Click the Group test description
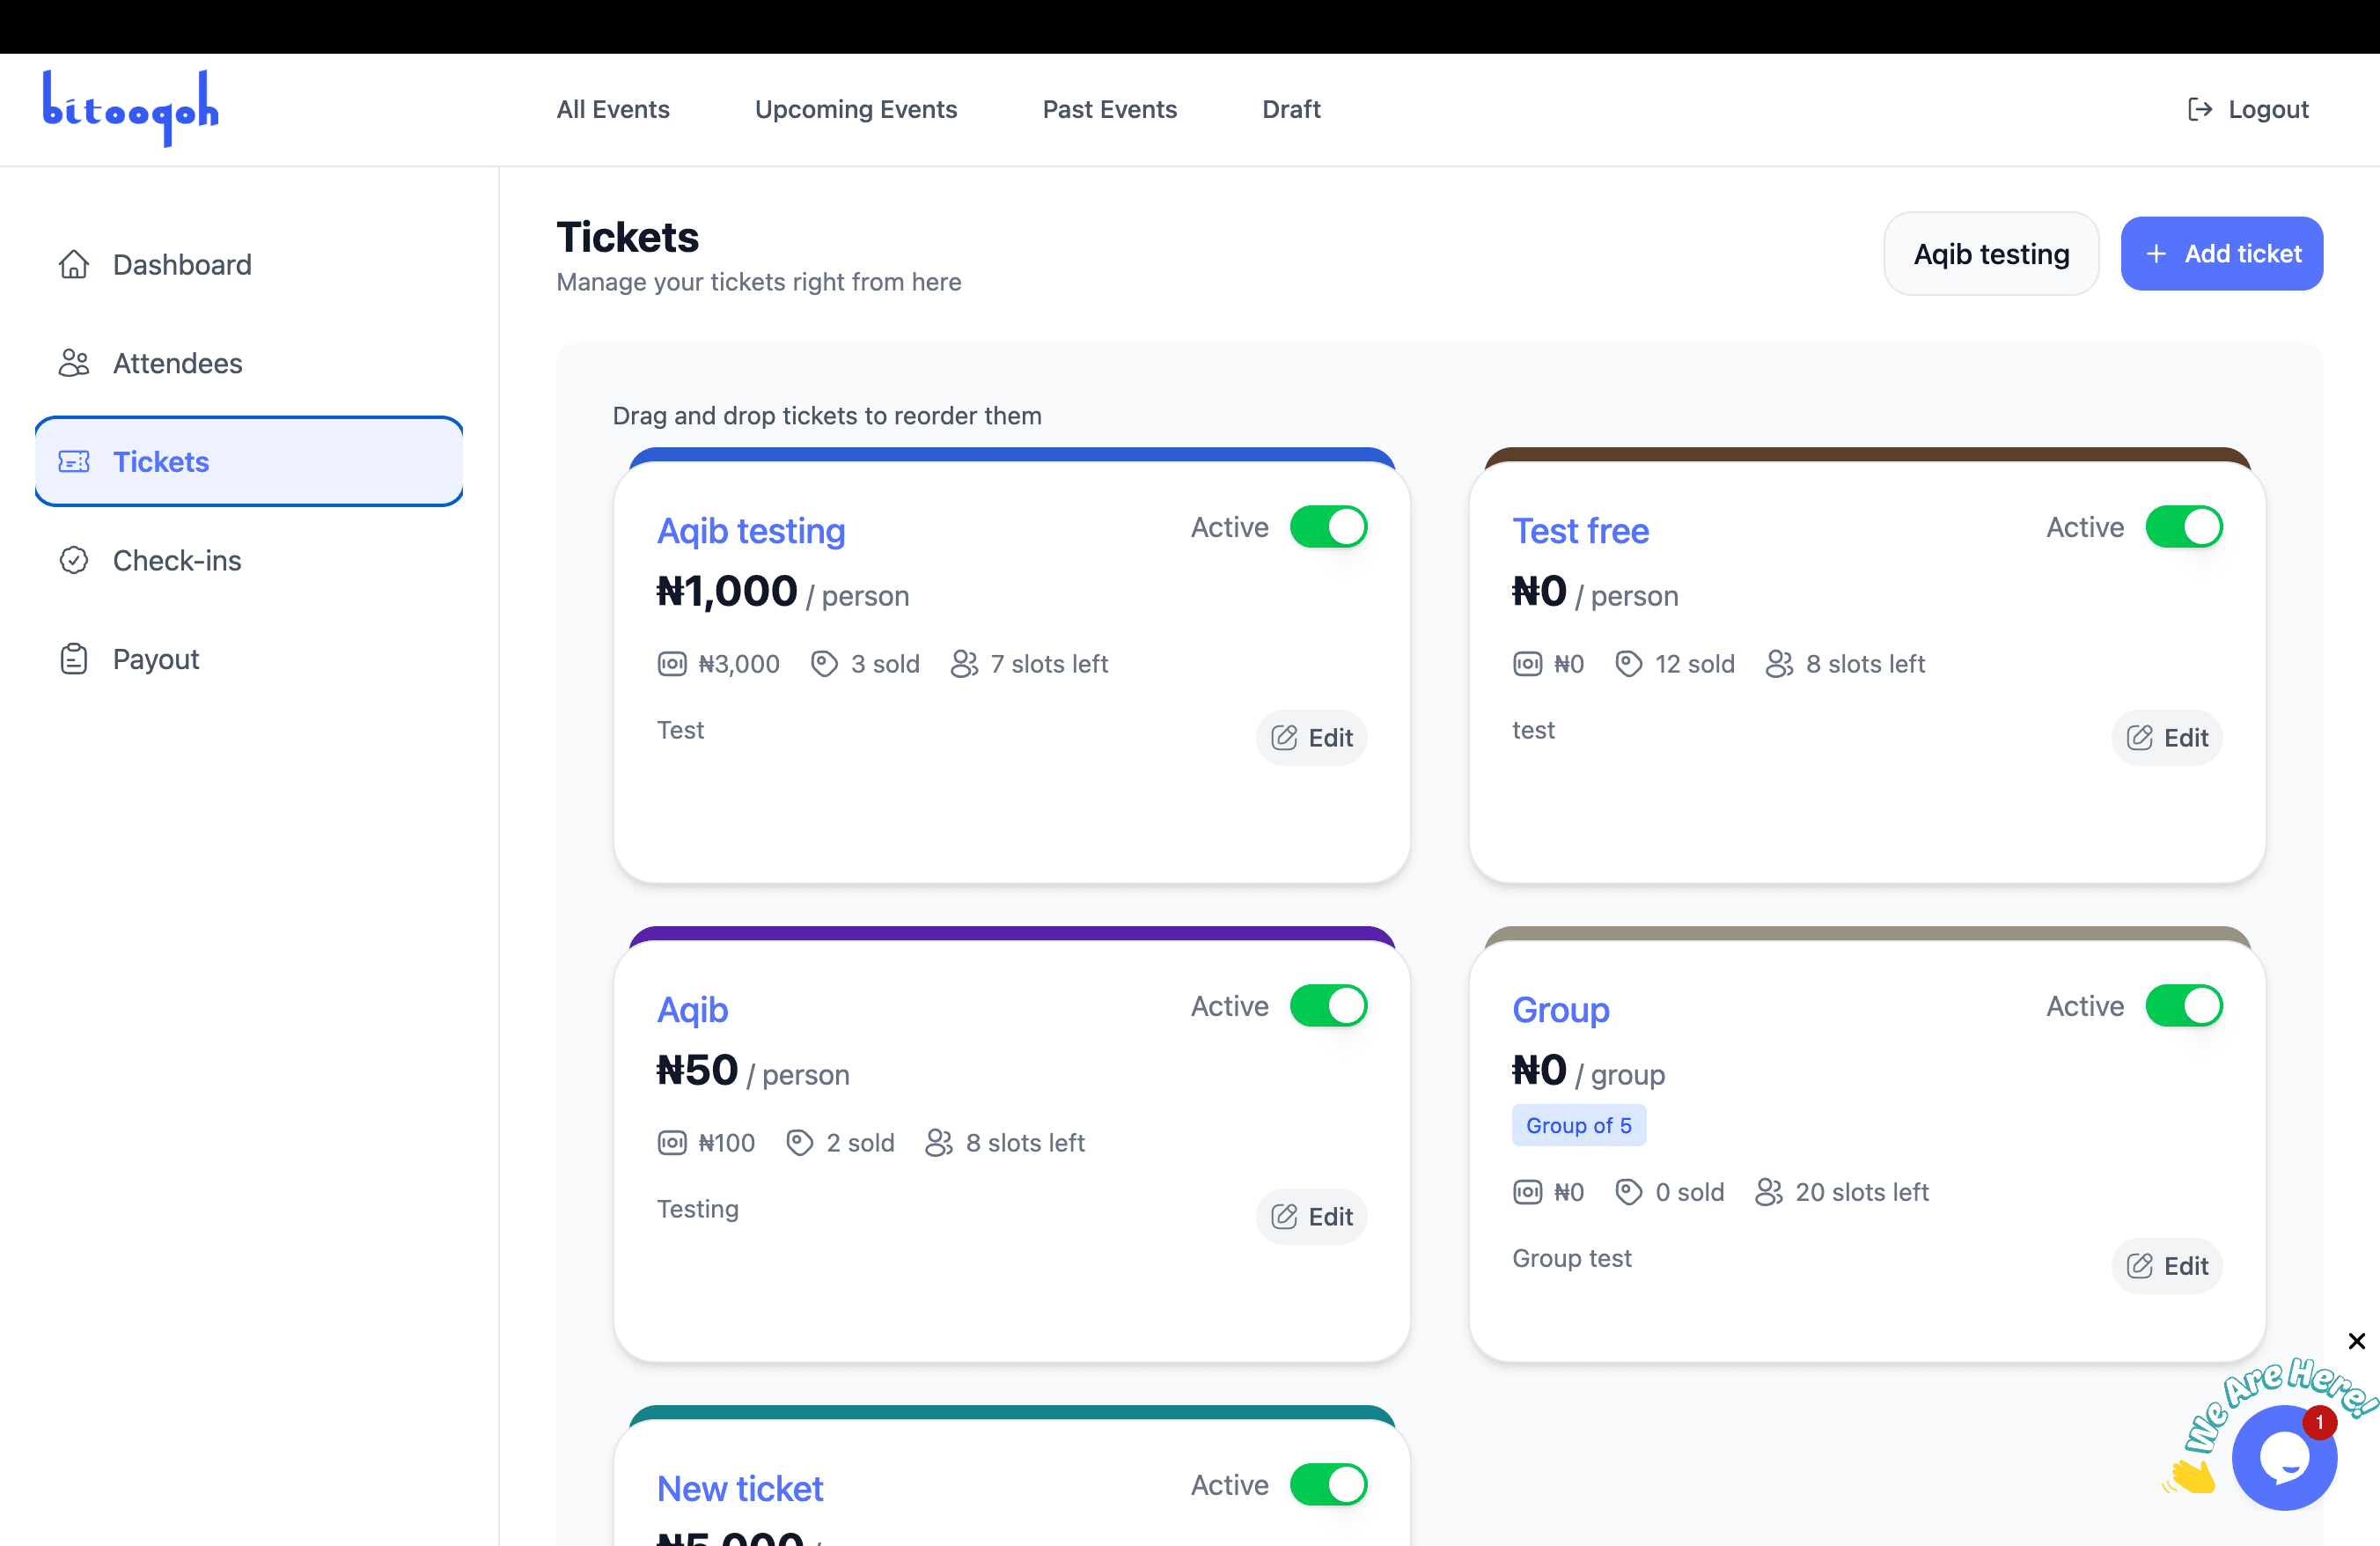This screenshot has width=2380, height=1546. click(1572, 1258)
